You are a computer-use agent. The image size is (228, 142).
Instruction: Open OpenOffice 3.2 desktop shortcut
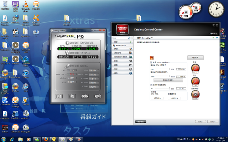tap(15, 116)
